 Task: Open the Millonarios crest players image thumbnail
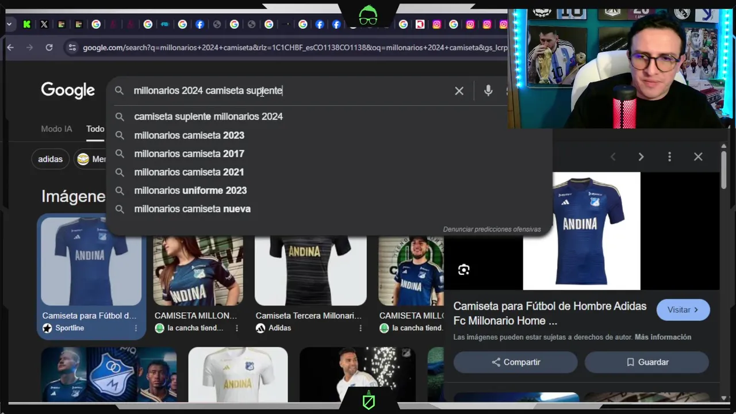click(x=109, y=374)
